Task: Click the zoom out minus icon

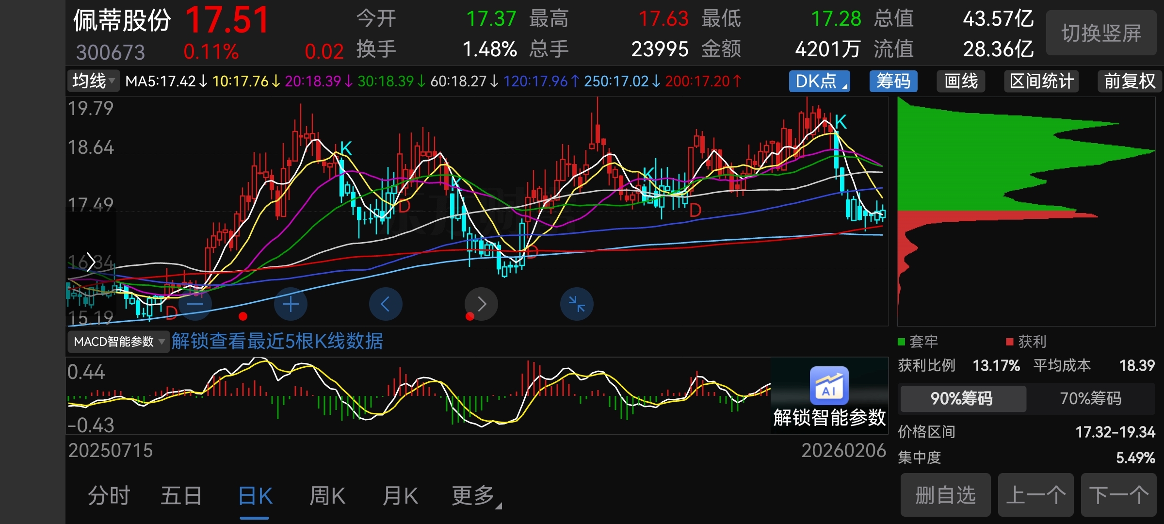Action: (195, 304)
